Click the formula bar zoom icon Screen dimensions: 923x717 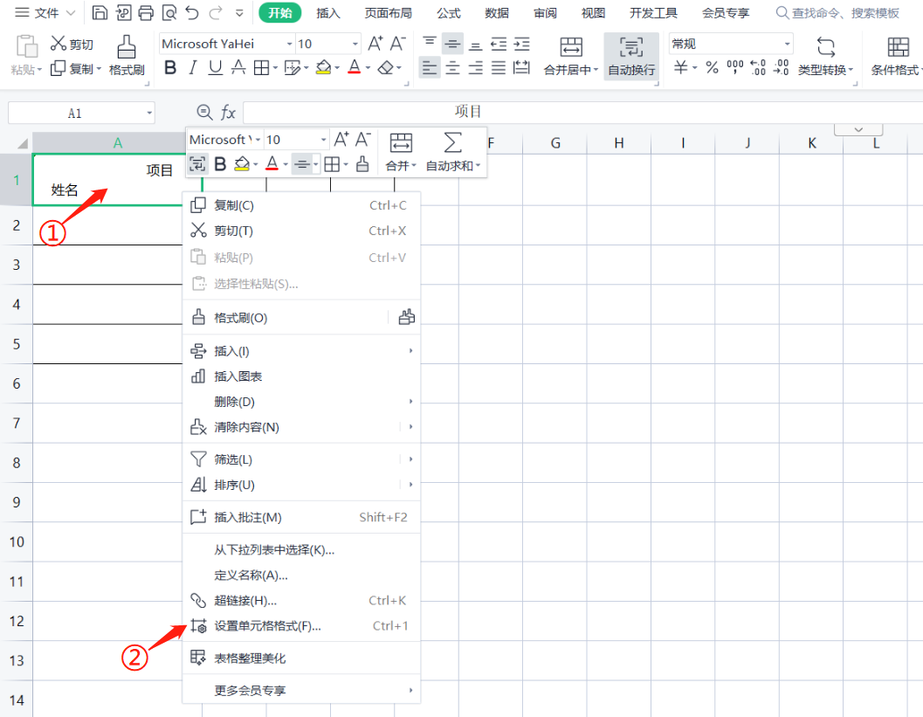[x=204, y=112]
